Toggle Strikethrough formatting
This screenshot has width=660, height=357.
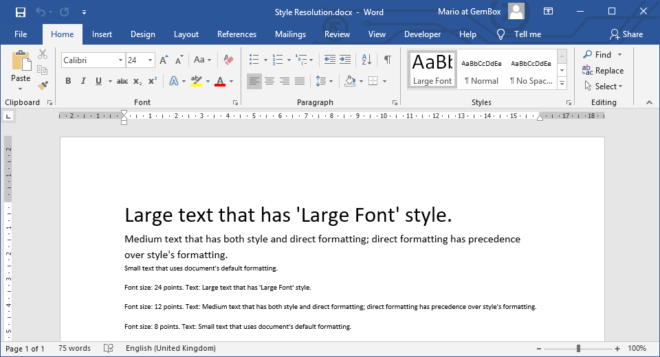[x=122, y=81]
